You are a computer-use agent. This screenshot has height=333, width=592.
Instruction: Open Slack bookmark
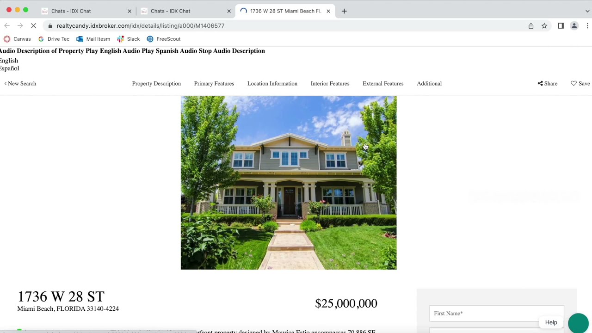[x=129, y=39]
